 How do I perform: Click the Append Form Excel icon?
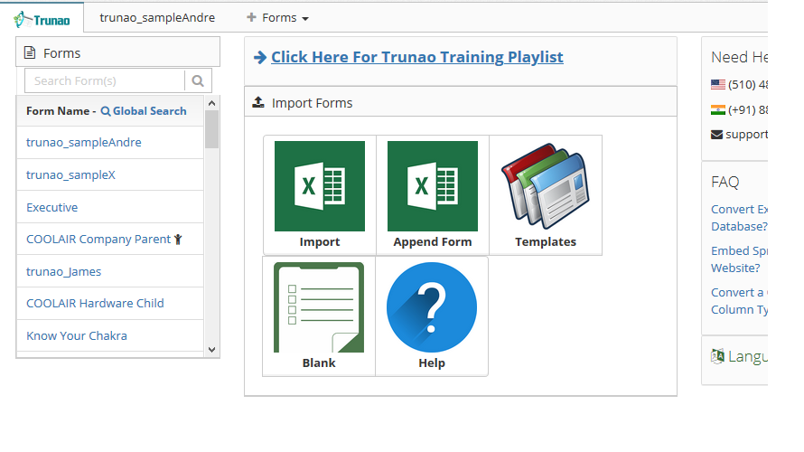(x=432, y=186)
